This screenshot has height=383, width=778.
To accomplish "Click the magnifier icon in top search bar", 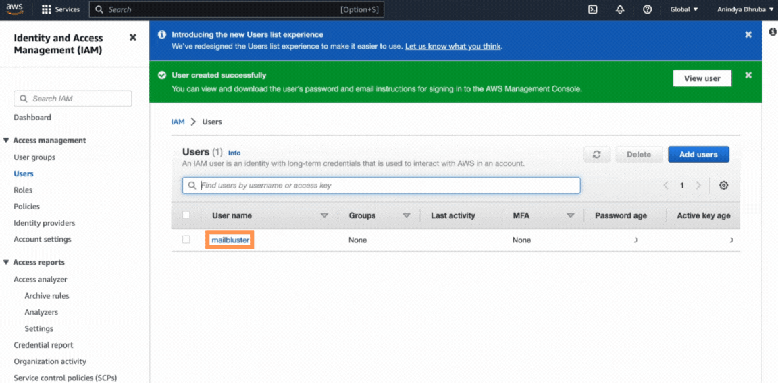I will [x=99, y=9].
